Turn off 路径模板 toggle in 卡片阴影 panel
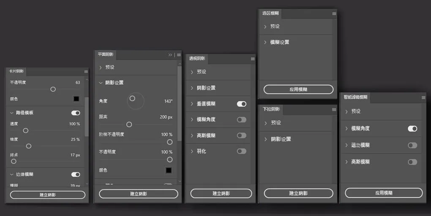 76,113
